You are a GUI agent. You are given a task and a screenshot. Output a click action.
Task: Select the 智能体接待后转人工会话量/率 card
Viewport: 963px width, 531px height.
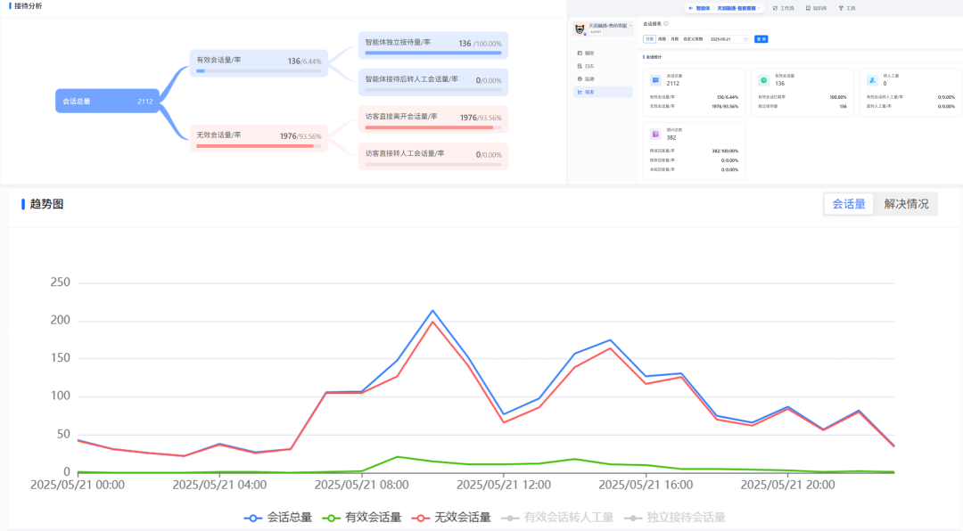coord(433,82)
